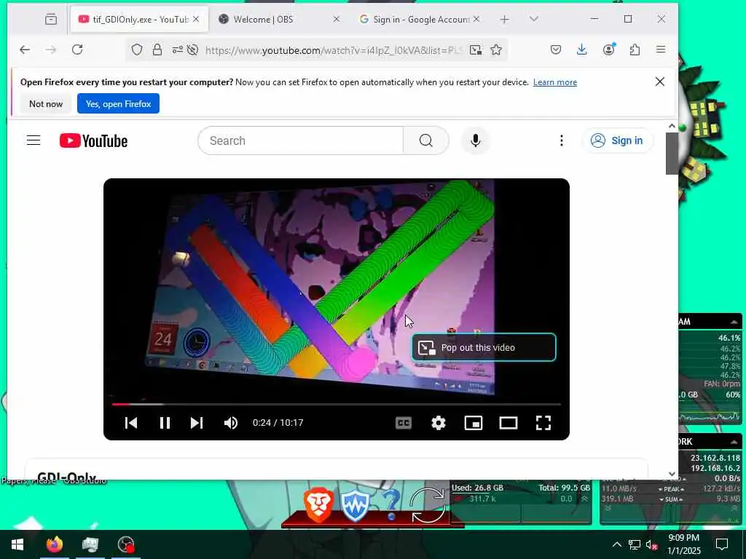This screenshot has height=559, width=746.
Task: Open the Firefox application menu
Action: 661,49
